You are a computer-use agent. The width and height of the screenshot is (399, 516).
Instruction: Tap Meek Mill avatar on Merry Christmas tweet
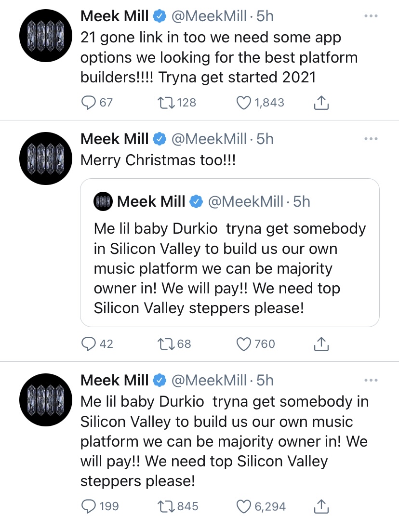point(45,159)
